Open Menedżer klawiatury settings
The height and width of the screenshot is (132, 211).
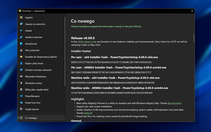(x=36, y=77)
